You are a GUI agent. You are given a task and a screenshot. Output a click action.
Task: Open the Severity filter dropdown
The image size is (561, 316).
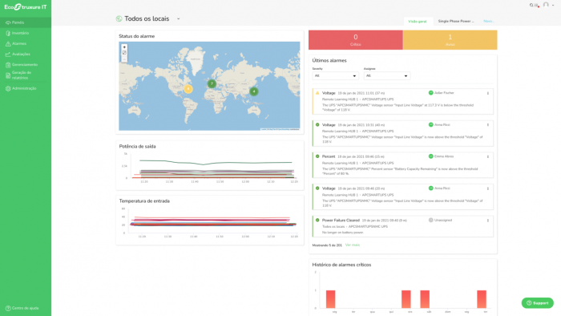(335, 76)
